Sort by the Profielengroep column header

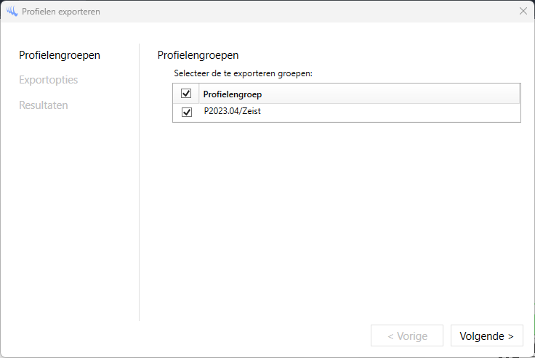click(x=232, y=94)
